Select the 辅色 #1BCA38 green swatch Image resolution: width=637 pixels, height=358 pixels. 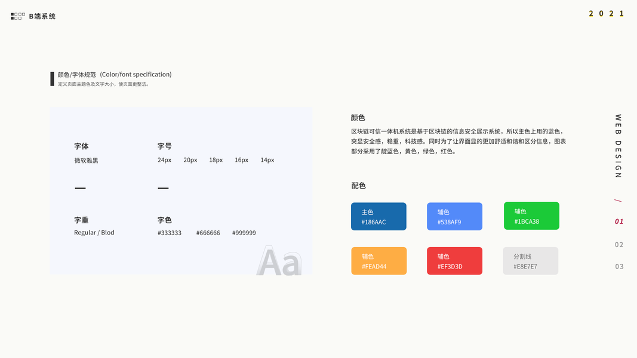[531, 215]
